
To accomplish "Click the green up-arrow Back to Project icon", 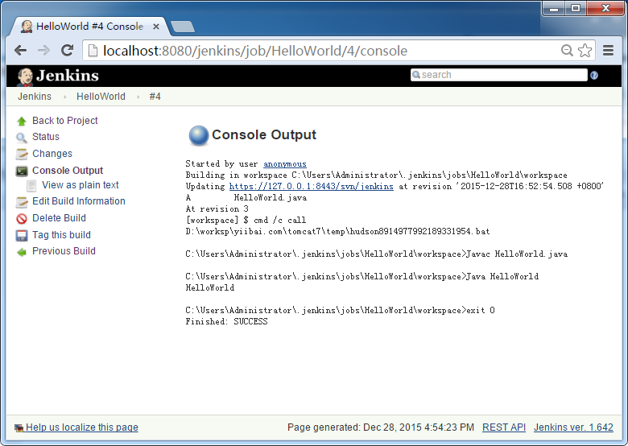I will (22, 121).
